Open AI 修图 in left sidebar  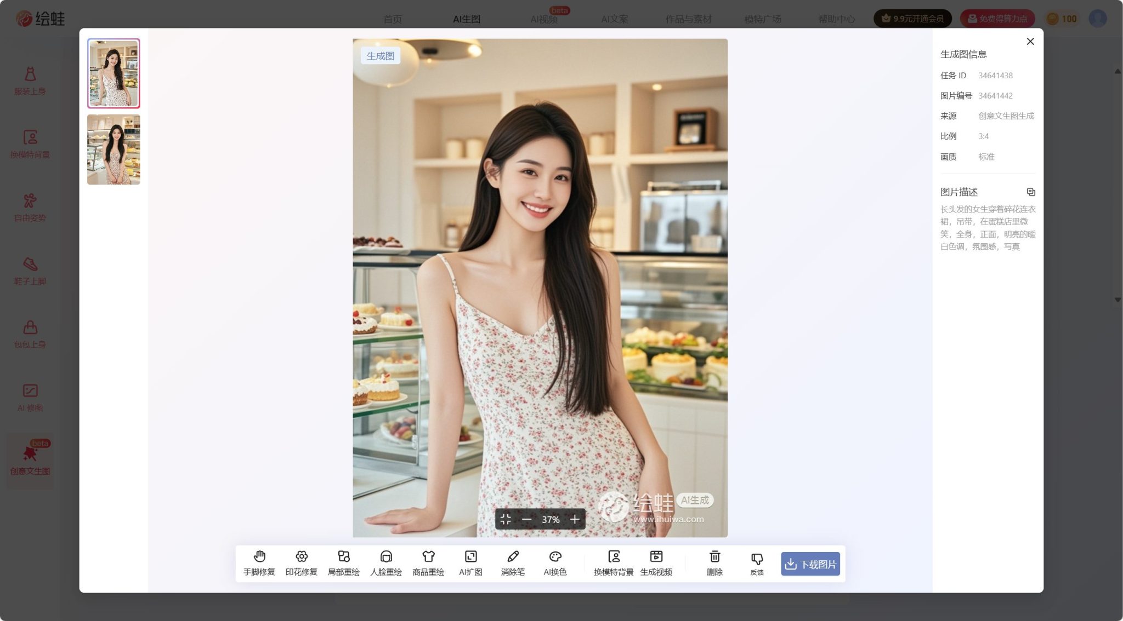30,398
